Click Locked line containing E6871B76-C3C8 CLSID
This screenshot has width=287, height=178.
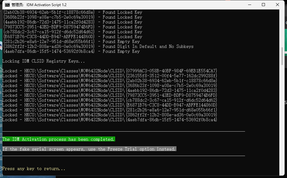[110, 105]
